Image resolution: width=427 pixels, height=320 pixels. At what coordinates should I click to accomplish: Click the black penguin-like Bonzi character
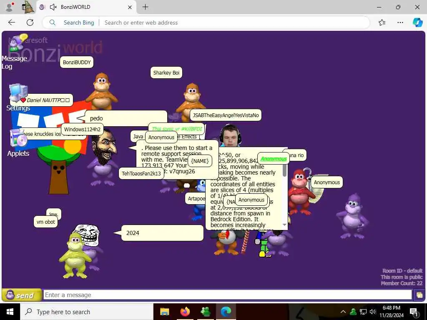point(227,242)
